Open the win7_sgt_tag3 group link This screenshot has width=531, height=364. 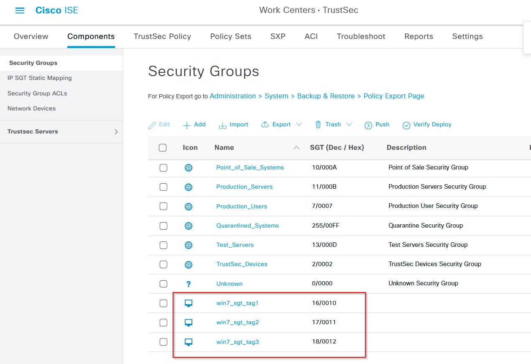click(237, 342)
